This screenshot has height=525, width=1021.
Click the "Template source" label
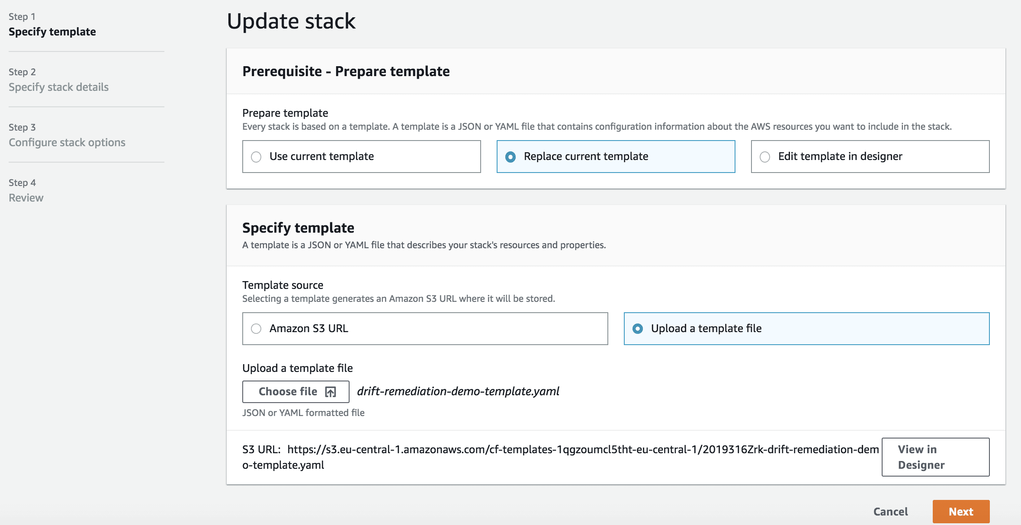coord(282,285)
